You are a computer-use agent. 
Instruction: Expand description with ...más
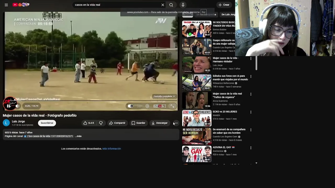(x=78, y=136)
